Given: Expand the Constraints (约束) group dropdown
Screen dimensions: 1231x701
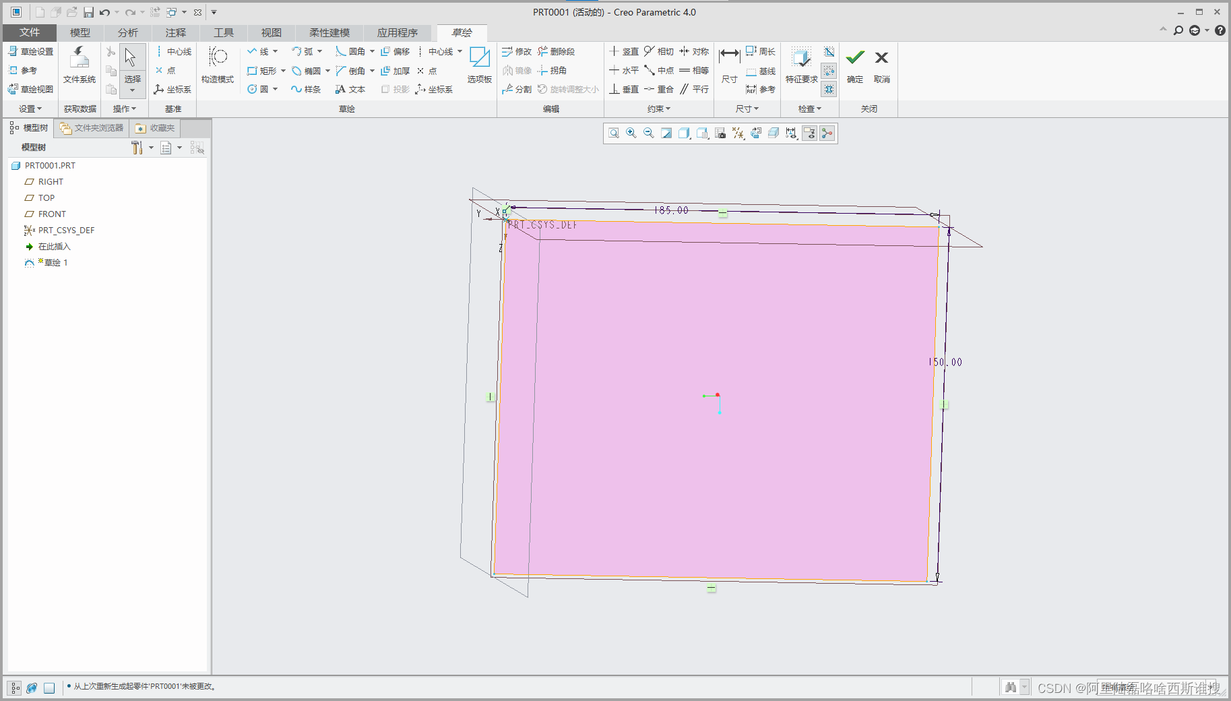Looking at the screenshot, I should click(659, 109).
